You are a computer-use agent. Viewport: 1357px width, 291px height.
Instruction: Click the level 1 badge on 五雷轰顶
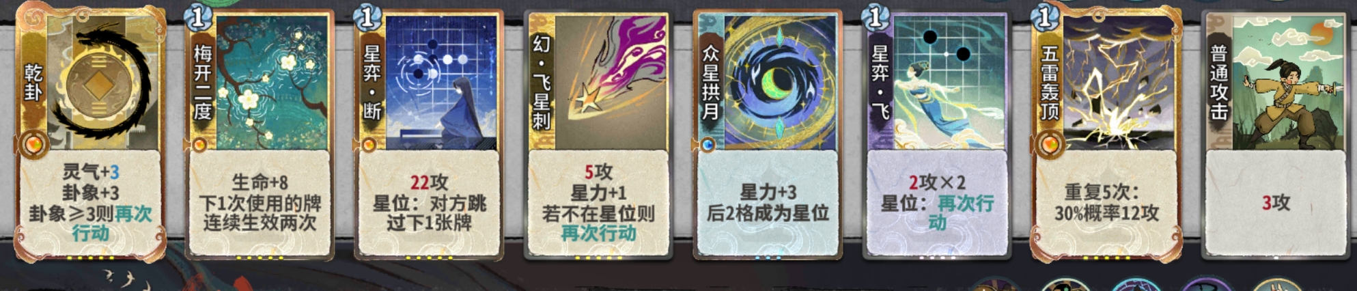click(1045, 17)
